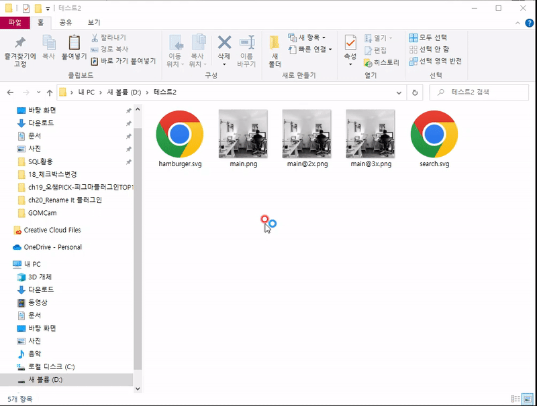Click the Up one level arrow

pyautogui.click(x=50, y=92)
